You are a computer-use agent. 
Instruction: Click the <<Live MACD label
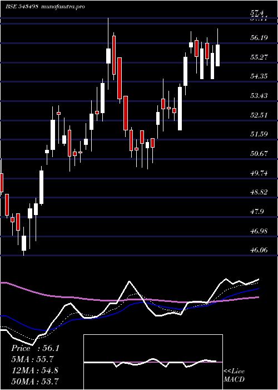234,376
